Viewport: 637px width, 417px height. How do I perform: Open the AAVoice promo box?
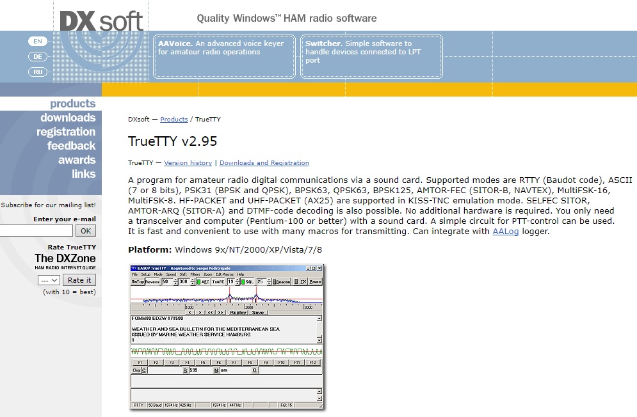[x=225, y=56]
